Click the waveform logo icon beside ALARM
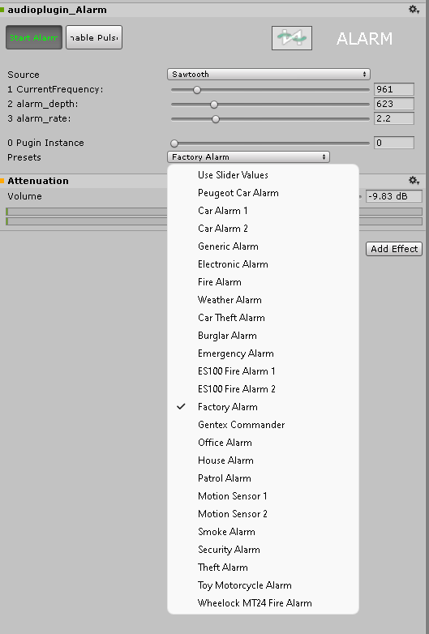The image size is (429, 634). 291,38
